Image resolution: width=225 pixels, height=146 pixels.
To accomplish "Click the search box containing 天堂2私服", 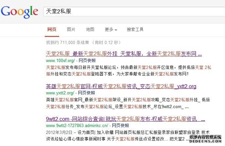I will coord(134,11).
